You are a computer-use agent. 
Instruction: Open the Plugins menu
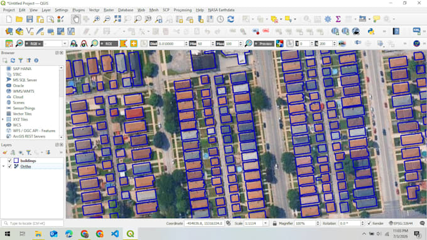click(x=78, y=10)
